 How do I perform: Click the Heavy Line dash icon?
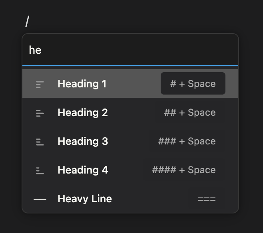click(x=40, y=199)
